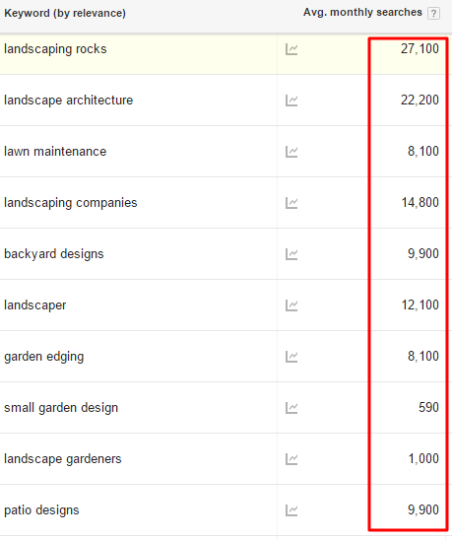Image resolution: width=452 pixels, height=540 pixels.
Task: Open trend chart icon for landscaper
Action: 291,305
